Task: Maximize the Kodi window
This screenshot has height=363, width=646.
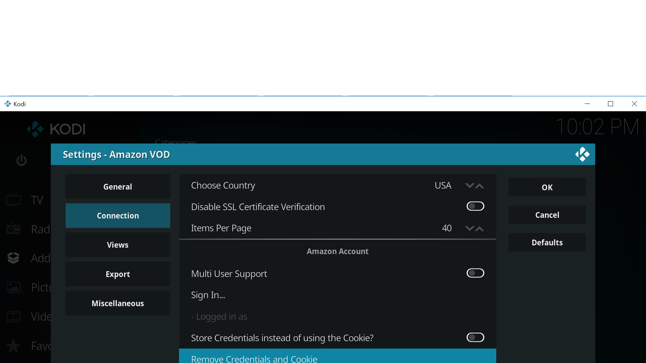Action: (x=610, y=104)
